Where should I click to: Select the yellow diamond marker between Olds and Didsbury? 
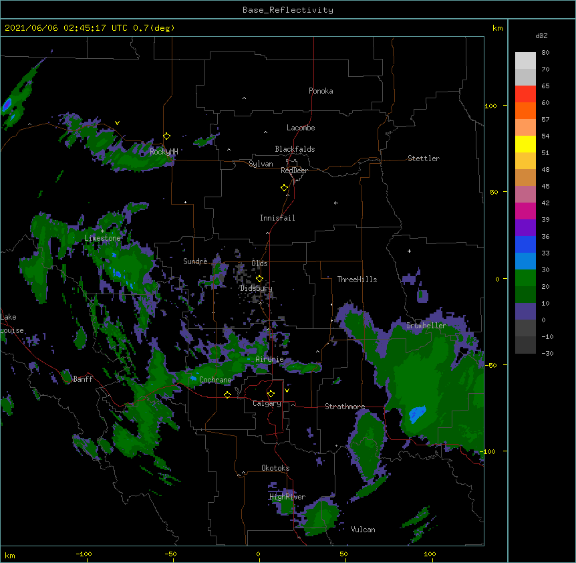click(x=259, y=279)
